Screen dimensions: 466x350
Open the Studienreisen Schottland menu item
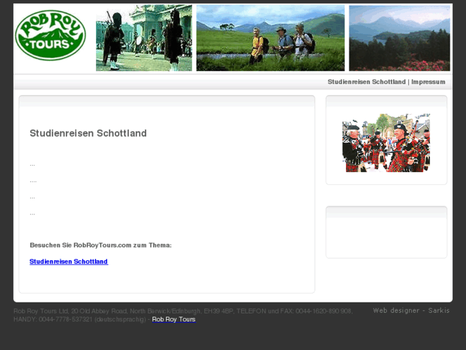[367, 82]
